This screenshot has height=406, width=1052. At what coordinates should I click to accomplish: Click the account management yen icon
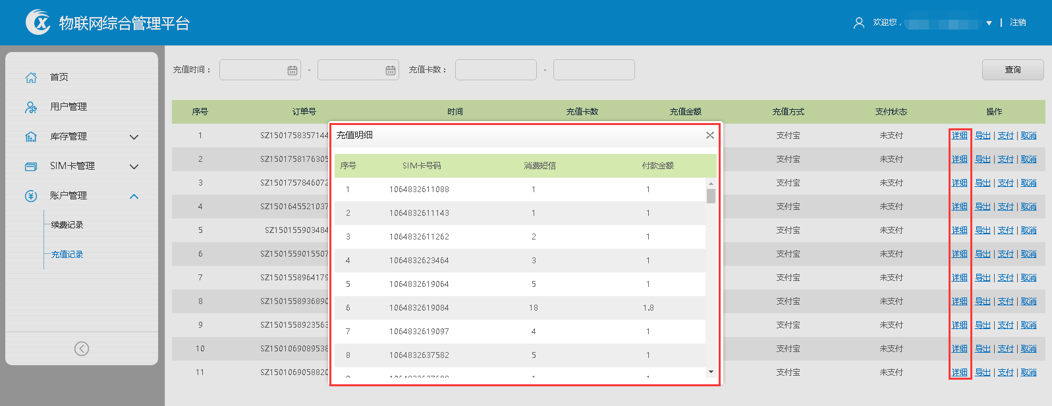pos(31,196)
